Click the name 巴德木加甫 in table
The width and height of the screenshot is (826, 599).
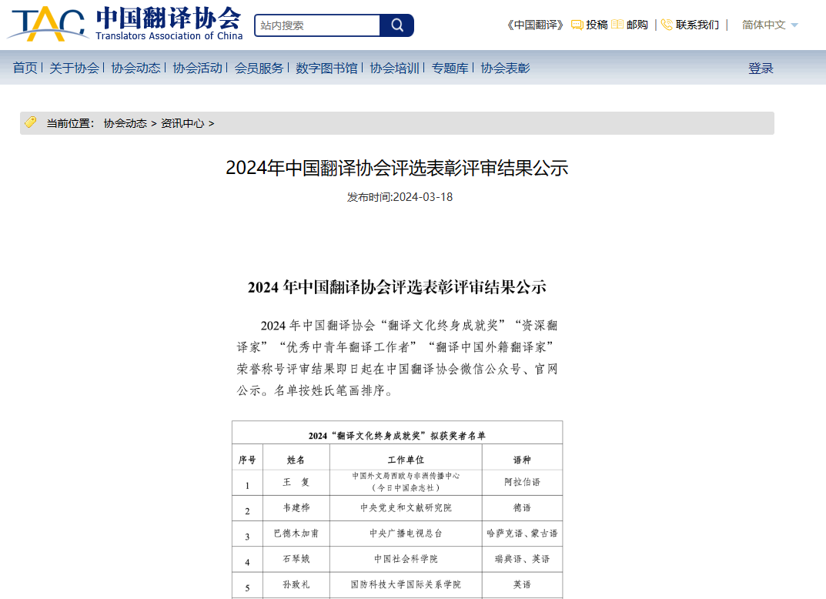[296, 533]
